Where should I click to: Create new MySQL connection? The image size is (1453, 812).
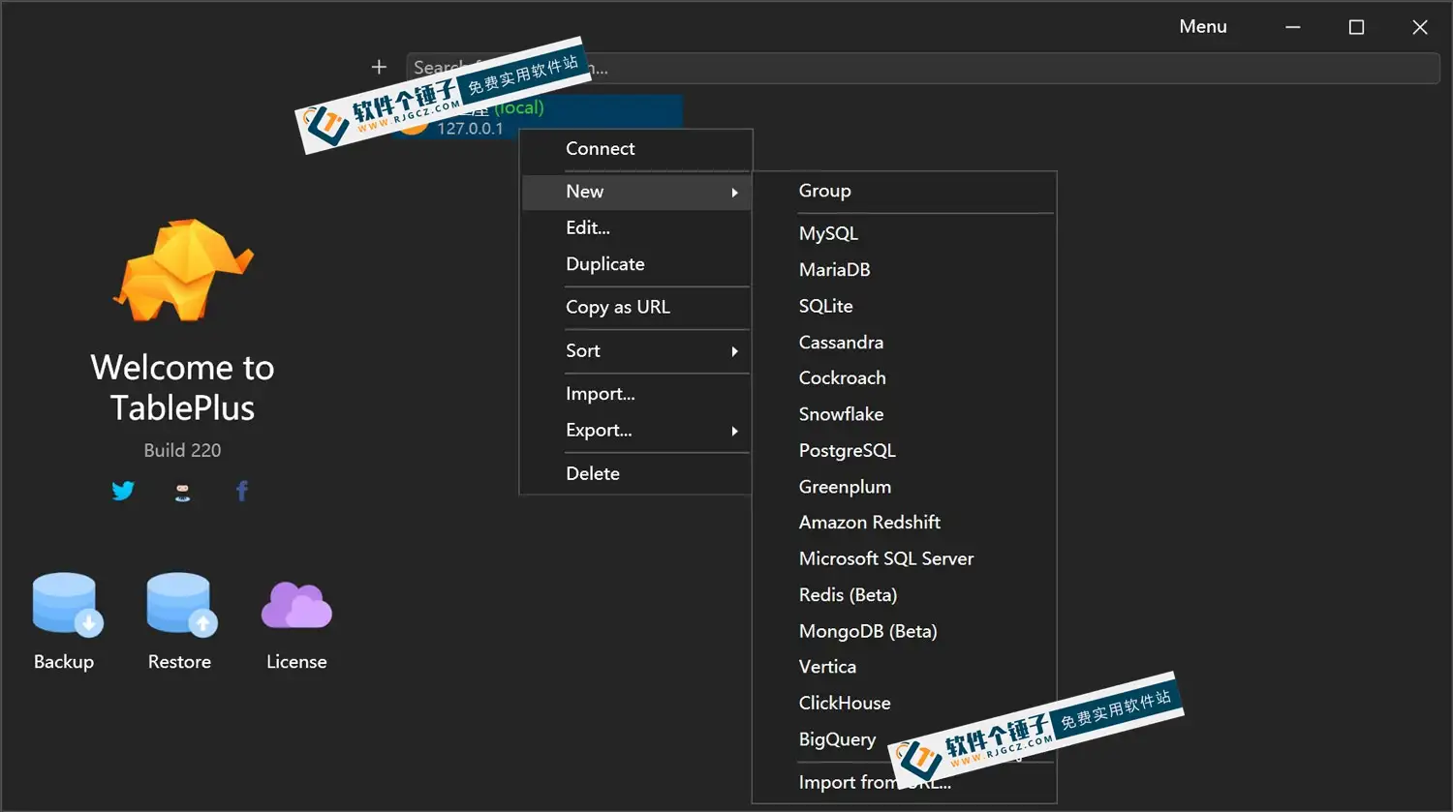pyautogui.click(x=904, y=234)
